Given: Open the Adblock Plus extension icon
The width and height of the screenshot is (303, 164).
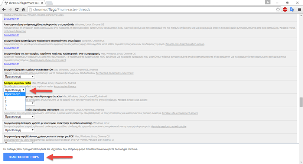Looking at the screenshot, I should click(285, 10).
